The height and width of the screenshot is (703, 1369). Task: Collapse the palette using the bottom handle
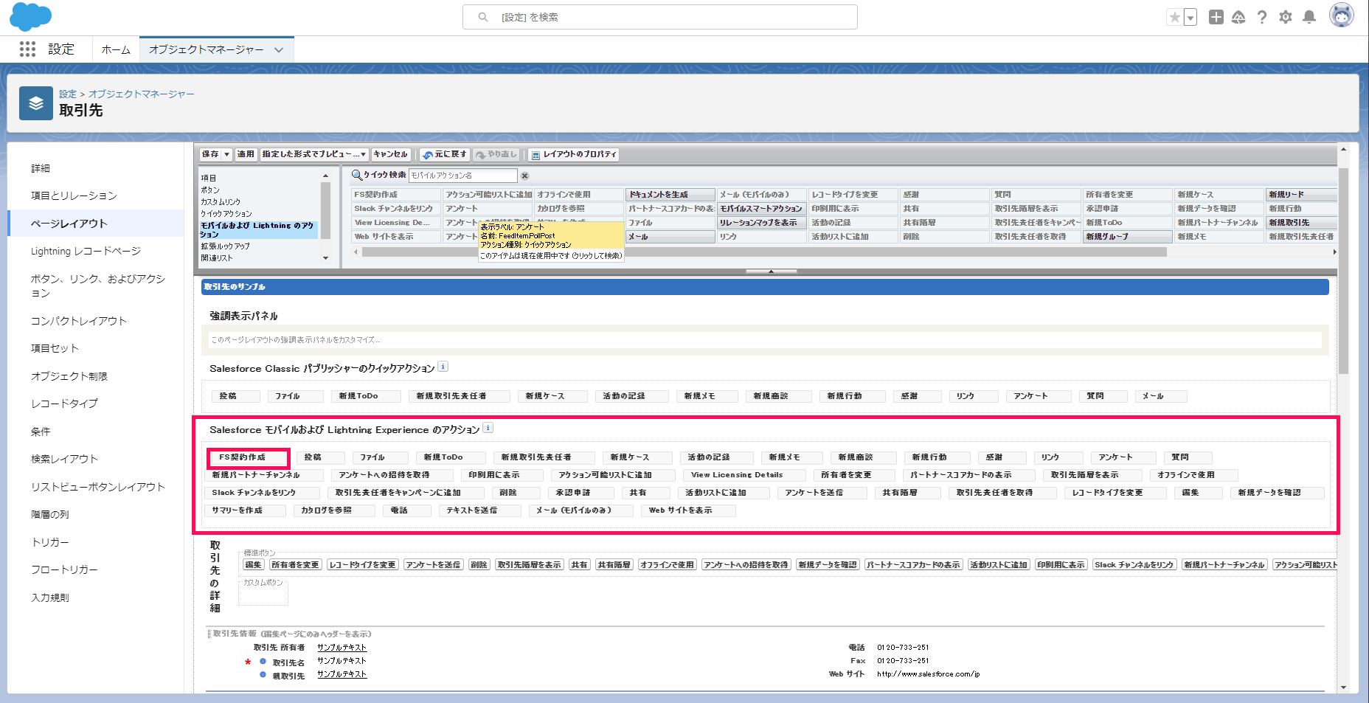tap(771, 271)
